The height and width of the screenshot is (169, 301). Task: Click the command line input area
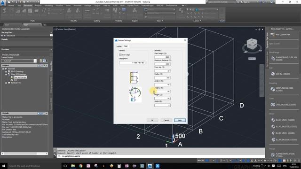click(161, 156)
